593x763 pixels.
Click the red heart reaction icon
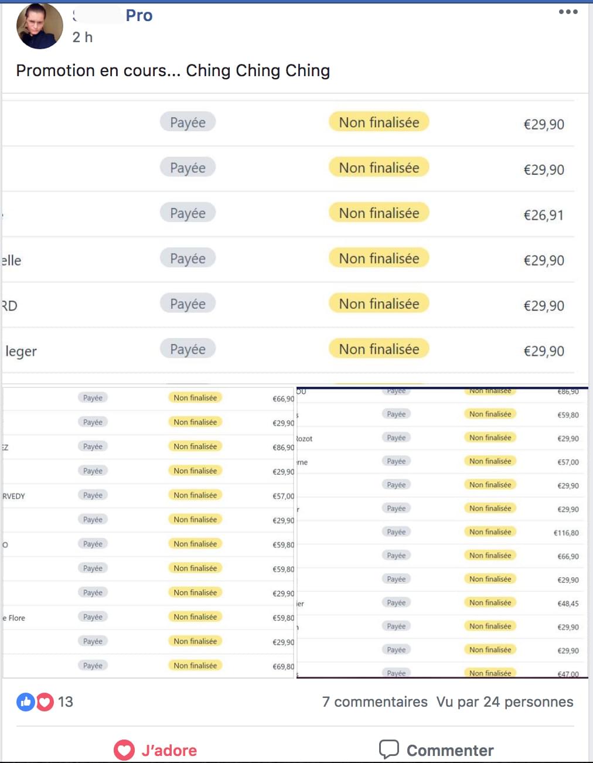tap(45, 701)
